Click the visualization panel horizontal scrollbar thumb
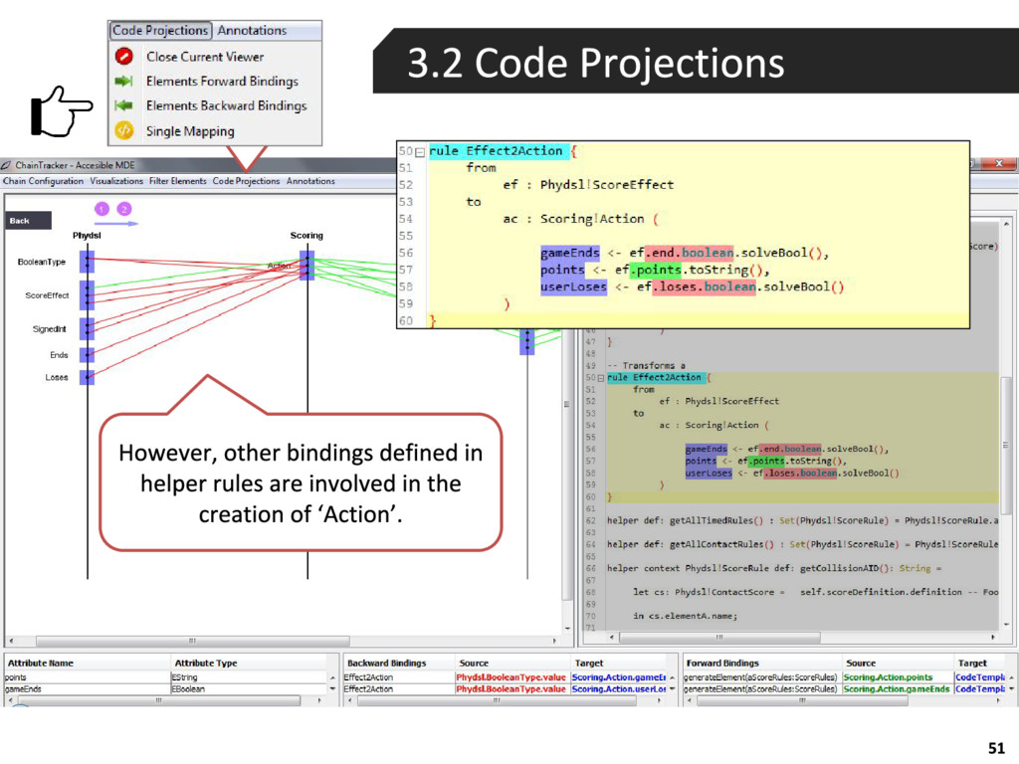The height and width of the screenshot is (764, 1019). pos(191,641)
